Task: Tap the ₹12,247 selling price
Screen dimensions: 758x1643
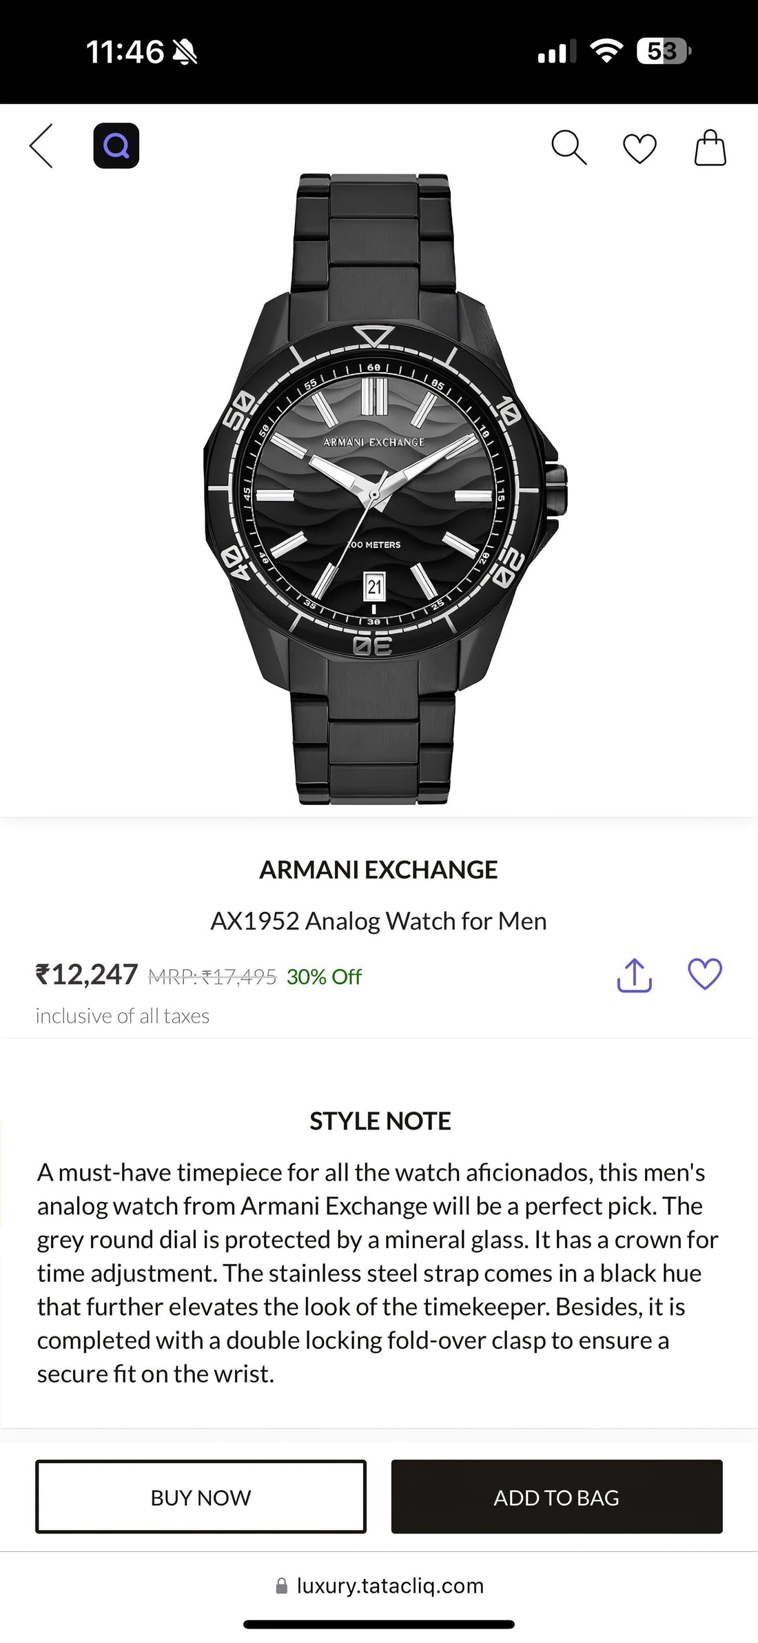Action: tap(87, 975)
